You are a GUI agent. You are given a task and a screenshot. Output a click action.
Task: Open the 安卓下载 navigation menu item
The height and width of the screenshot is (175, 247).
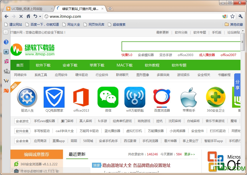70,65
